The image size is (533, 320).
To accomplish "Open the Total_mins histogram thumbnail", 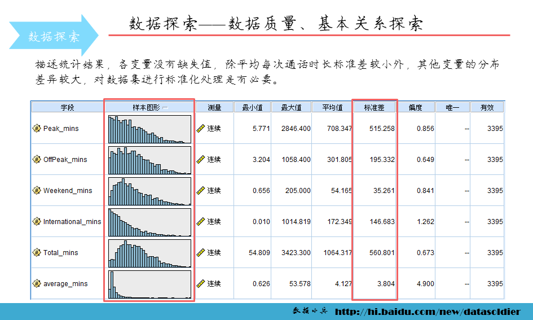I will [149, 253].
